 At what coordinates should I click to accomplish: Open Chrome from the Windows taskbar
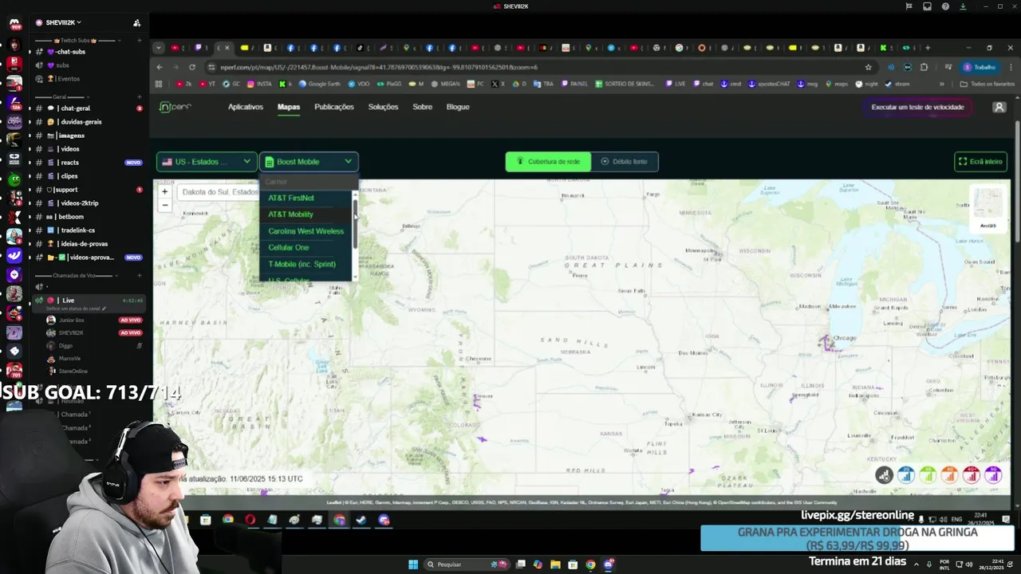pos(590,564)
